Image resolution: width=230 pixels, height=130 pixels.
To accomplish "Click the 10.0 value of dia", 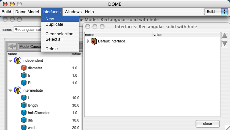I will (x=76, y=120).
